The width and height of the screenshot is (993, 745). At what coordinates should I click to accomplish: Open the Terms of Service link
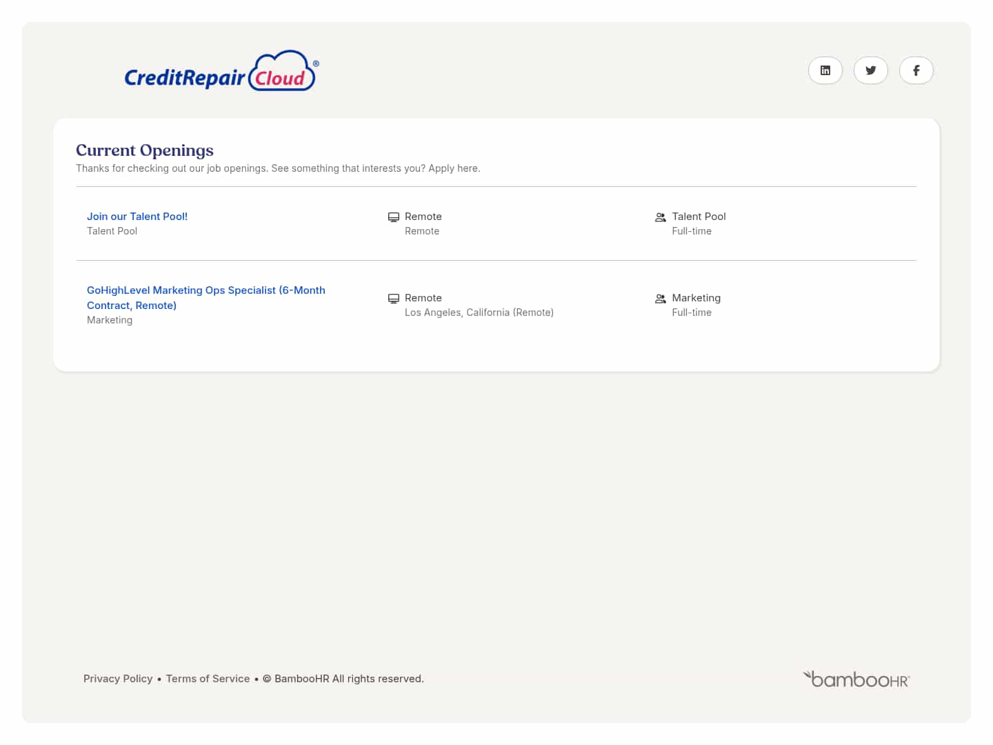[208, 679]
